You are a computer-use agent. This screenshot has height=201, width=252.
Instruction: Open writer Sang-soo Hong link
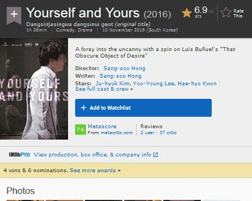click(x=121, y=76)
